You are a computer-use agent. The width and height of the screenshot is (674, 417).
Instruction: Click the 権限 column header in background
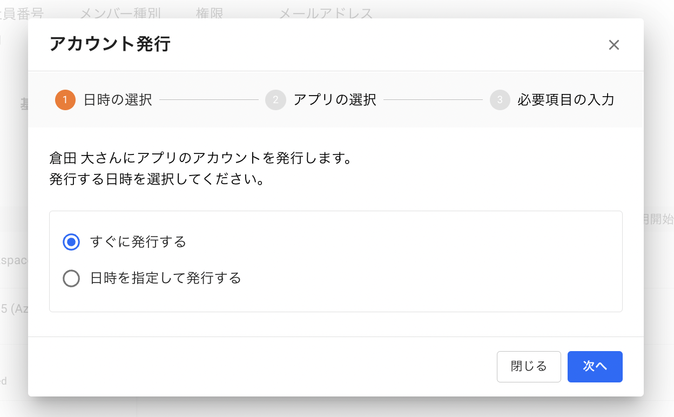click(x=210, y=13)
